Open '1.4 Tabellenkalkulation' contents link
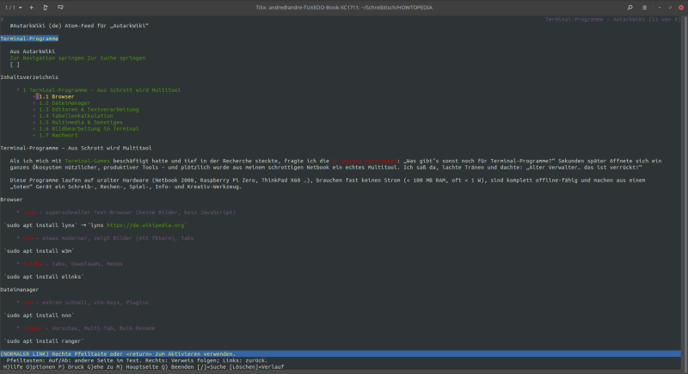Viewport: 688px width, 374px height. click(x=76, y=116)
